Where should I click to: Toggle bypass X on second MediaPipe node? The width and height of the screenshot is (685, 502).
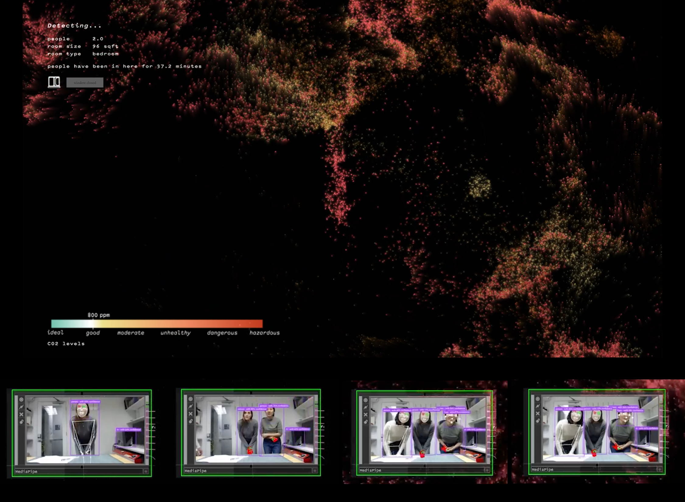191,414
